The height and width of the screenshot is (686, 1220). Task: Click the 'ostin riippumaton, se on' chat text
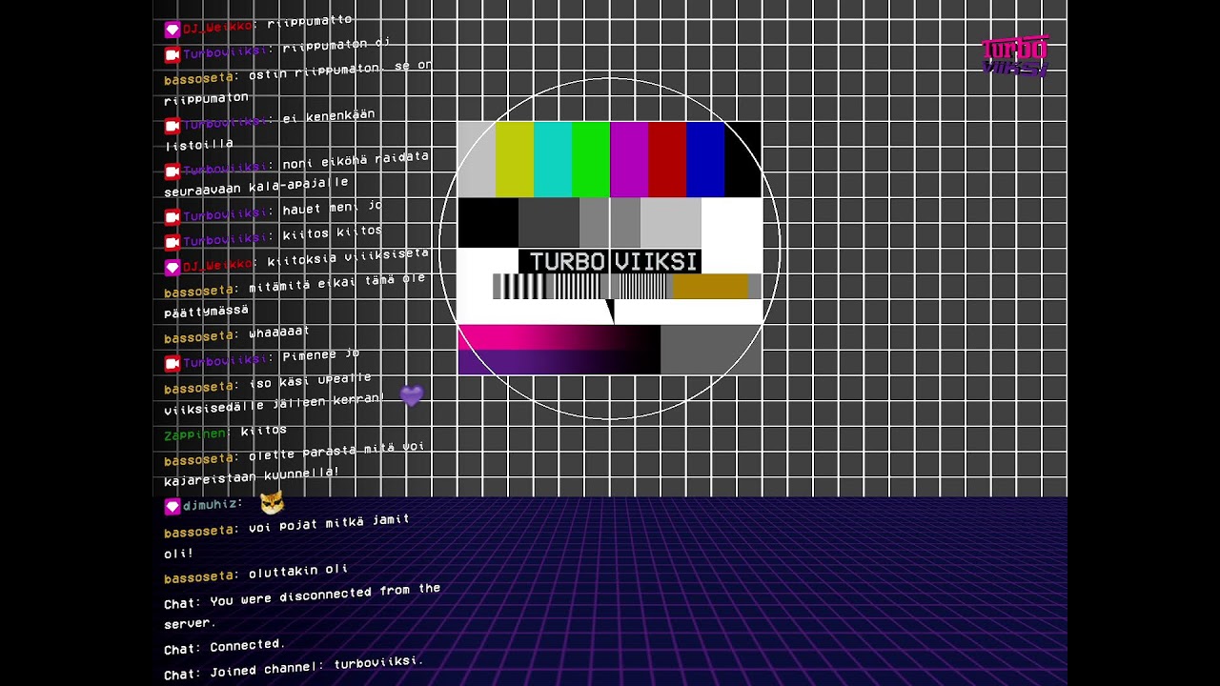click(x=340, y=71)
